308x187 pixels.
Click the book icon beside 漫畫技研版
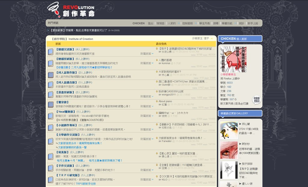tap(51, 94)
